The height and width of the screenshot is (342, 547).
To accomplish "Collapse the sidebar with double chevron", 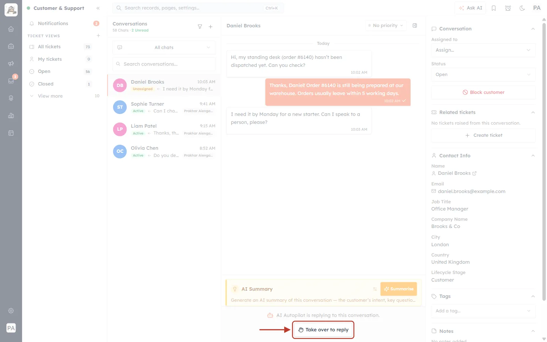I will tap(98, 8).
